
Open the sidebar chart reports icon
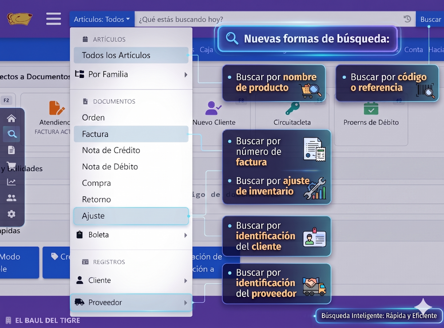[x=12, y=182]
